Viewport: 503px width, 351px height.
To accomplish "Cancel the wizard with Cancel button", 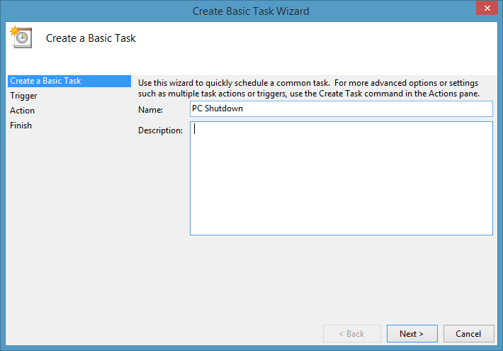I will [x=468, y=333].
